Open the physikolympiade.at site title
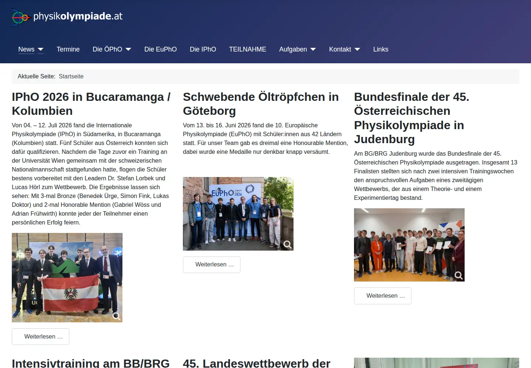The height and width of the screenshot is (368, 531). 78,16
